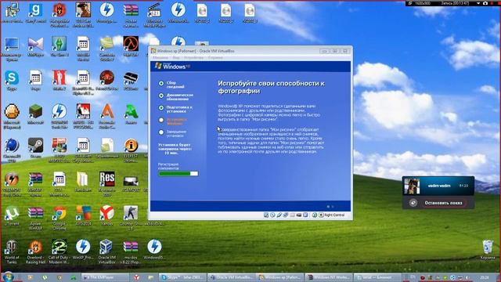This screenshot has height=282, width=501.
Task: Click the 'Динамическое обновление' step indicator
Action: point(161,96)
